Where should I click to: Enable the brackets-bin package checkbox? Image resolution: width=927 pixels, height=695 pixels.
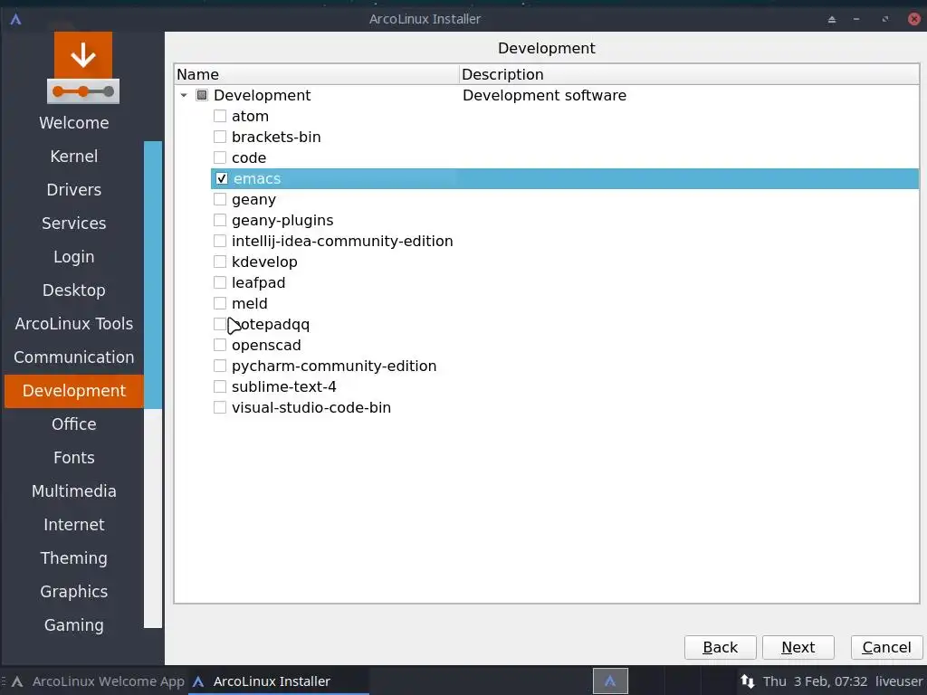click(x=220, y=137)
